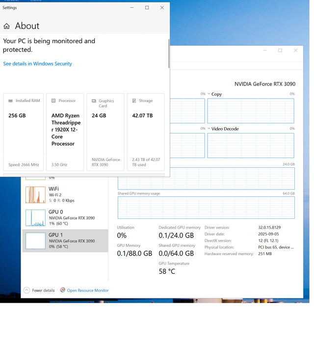Click the 58 °C GPU Temperature value
The height and width of the screenshot is (344, 314).
click(167, 271)
